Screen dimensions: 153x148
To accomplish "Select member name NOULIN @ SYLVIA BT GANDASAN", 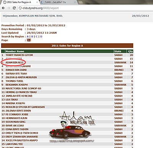I will pyautogui.click(x=25, y=107).
